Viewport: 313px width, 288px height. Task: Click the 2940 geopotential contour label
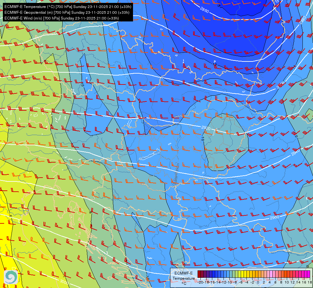[x=295, y=153]
